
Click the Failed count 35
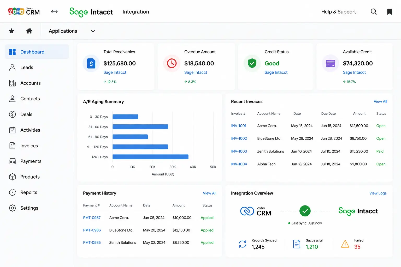(x=357, y=247)
